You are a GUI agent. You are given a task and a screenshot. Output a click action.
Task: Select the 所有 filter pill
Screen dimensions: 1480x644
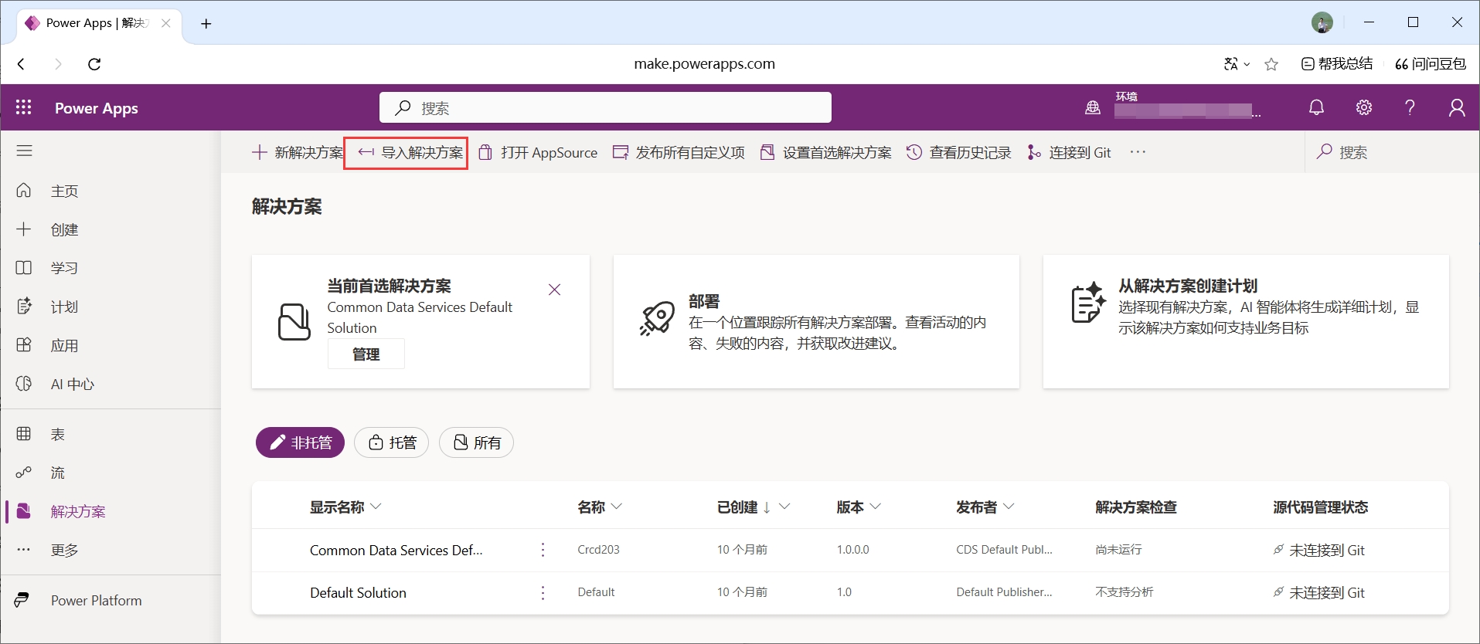tap(476, 442)
